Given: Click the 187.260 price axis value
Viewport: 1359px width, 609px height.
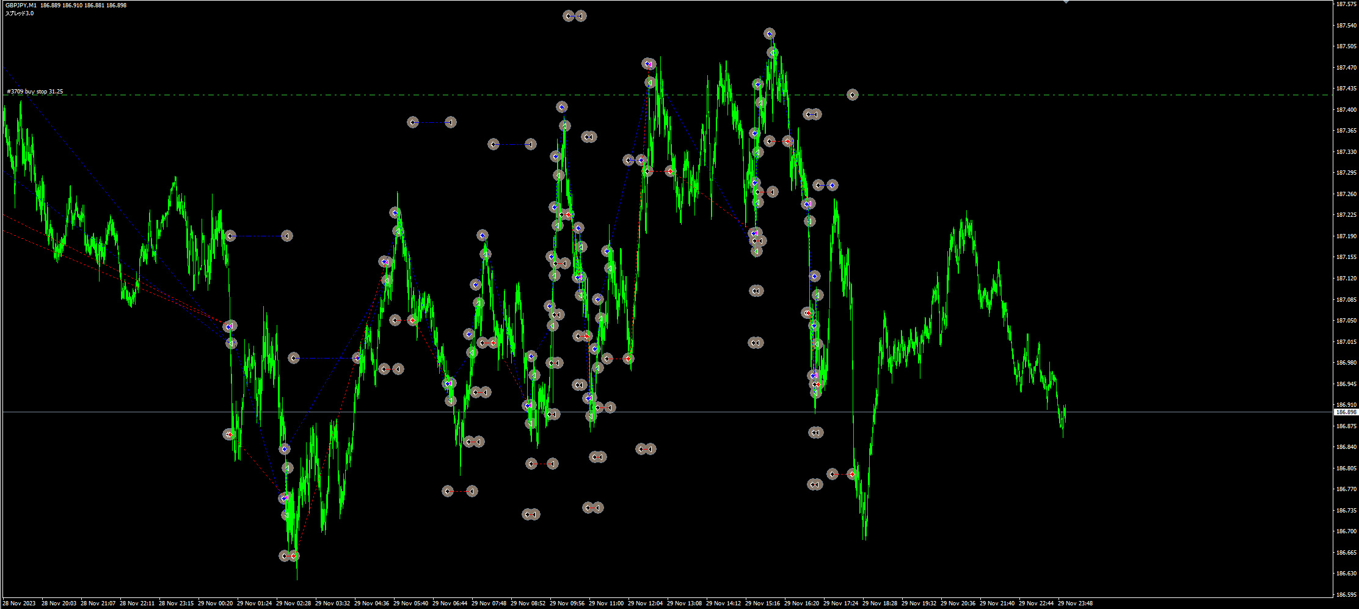Looking at the screenshot, I should [x=1346, y=194].
